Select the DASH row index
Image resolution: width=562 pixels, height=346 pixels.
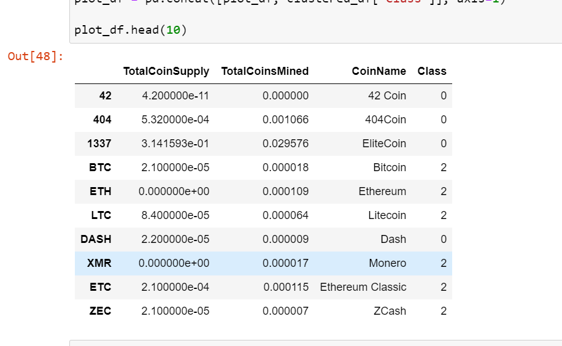[x=96, y=239]
